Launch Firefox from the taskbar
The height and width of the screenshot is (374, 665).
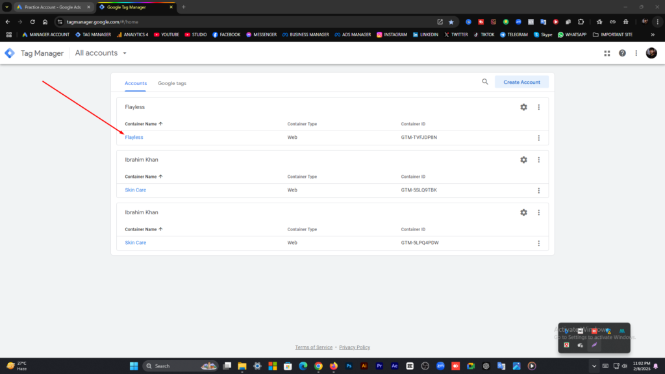pyautogui.click(x=334, y=366)
